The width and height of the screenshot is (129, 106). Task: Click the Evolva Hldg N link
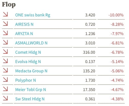pyautogui.click(x=28, y=62)
